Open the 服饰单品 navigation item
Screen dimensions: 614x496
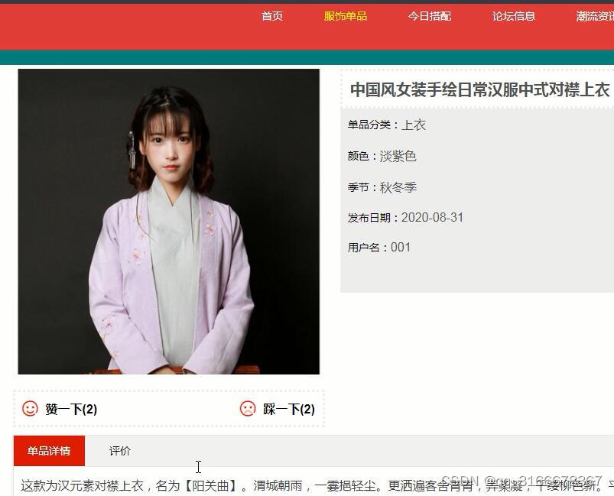coord(346,16)
